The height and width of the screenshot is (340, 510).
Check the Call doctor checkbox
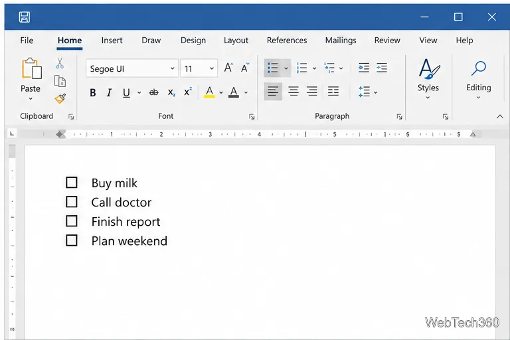tap(72, 202)
